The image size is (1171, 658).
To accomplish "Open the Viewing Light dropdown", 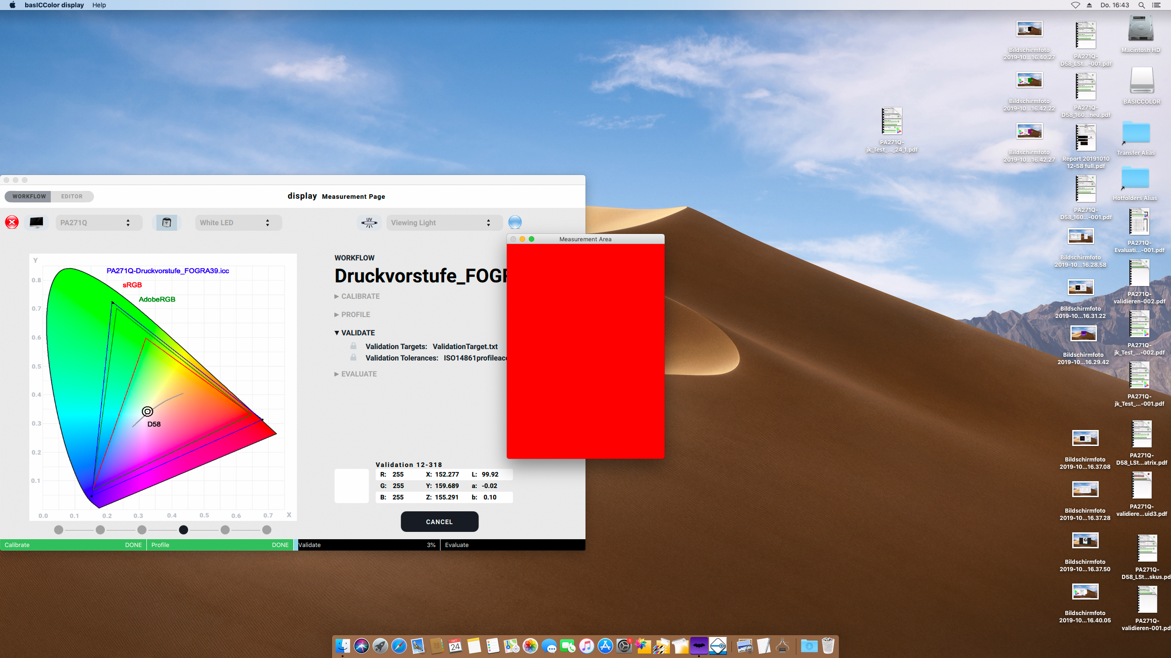I will tap(444, 223).
